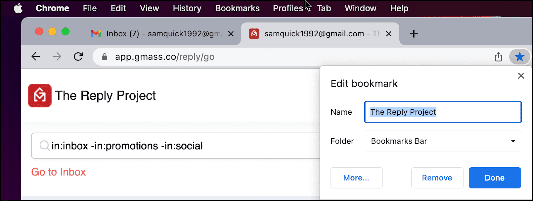
Task: Click the blue bookmark star icon
Action: (519, 57)
